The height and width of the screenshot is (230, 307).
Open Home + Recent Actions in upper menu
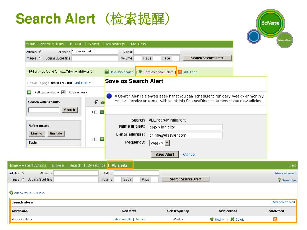point(45,44)
